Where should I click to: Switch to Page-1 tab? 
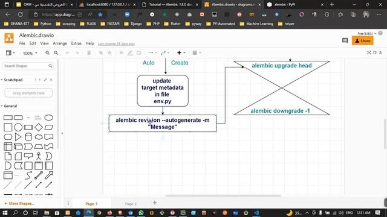(x=91, y=204)
